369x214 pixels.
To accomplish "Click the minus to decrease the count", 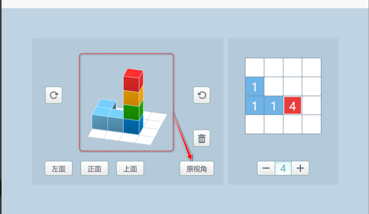I will point(266,168).
